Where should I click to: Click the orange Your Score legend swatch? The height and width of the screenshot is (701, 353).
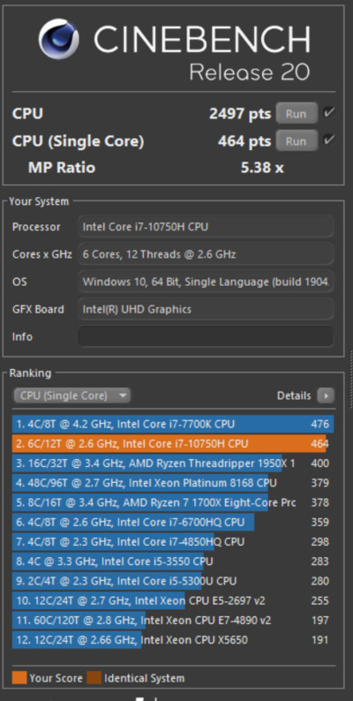pos(19,678)
